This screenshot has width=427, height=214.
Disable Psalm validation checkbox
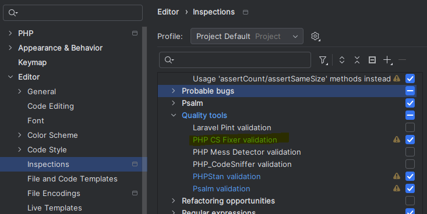pos(410,188)
